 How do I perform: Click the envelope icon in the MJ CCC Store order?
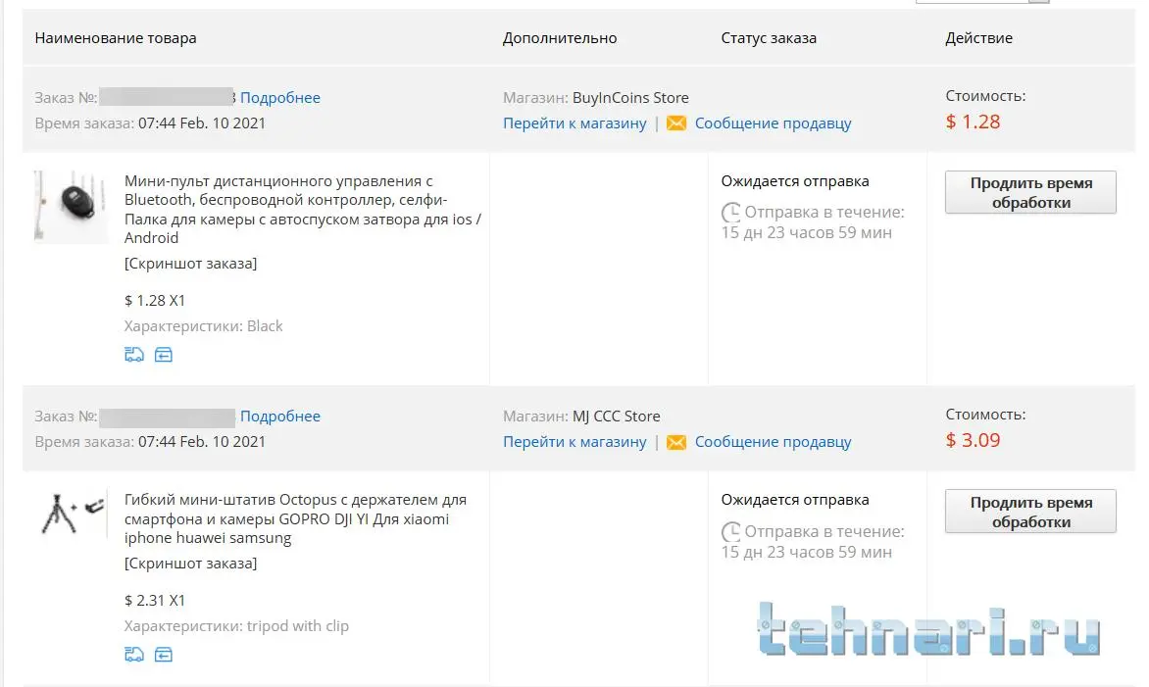click(676, 442)
